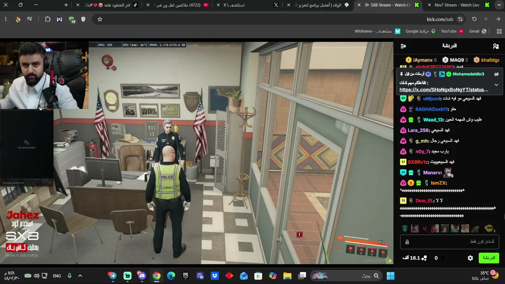This screenshot has width=505, height=284.
Task: Click the Lara_256 username in chat
Action: (418, 130)
